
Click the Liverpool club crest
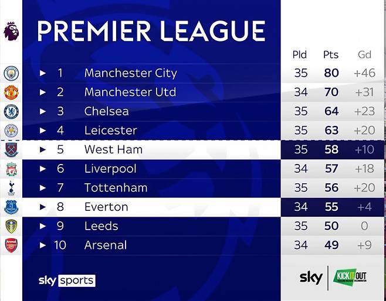click(x=11, y=169)
